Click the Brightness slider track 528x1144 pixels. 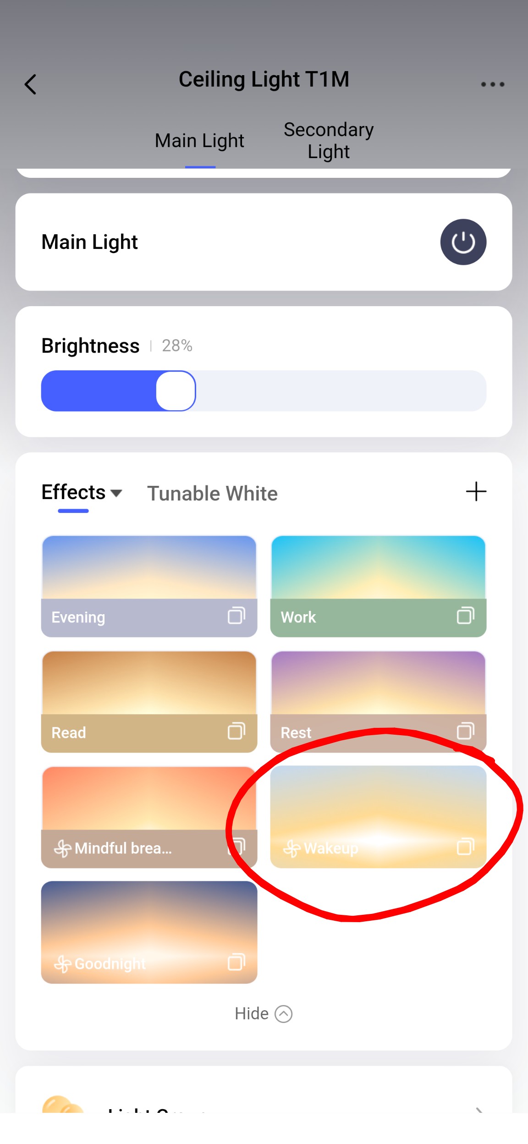click(x=339, y=391)
